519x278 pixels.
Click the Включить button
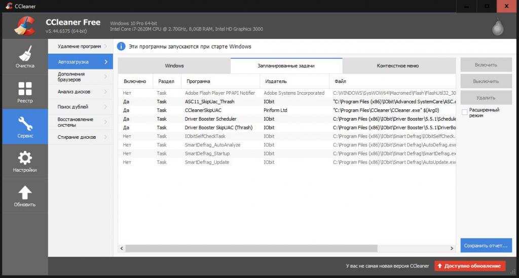pos(486,65)
